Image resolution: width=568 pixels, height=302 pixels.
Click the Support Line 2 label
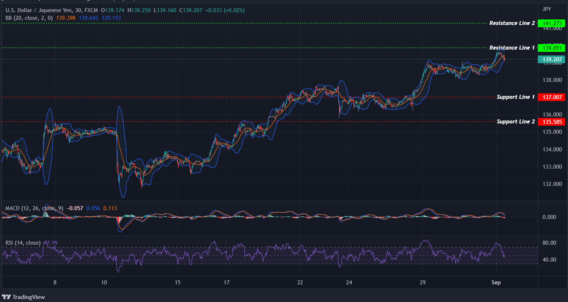pyautogui.click(x=515, y=121)
